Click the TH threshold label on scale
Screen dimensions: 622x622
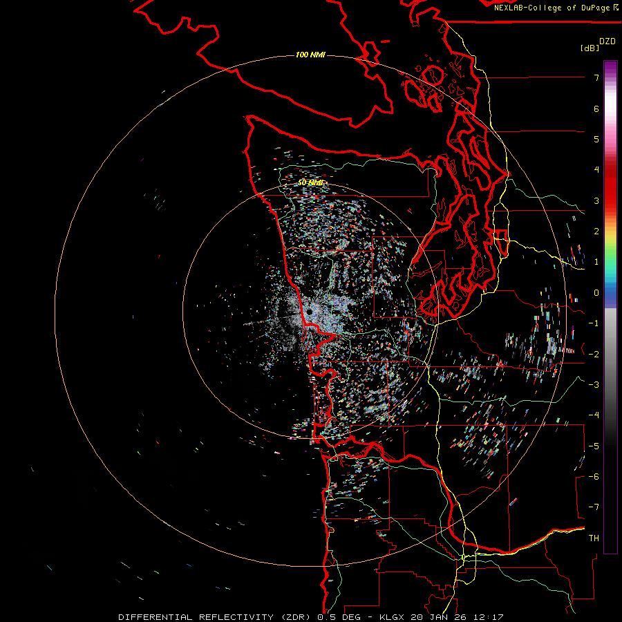(594, 538)
